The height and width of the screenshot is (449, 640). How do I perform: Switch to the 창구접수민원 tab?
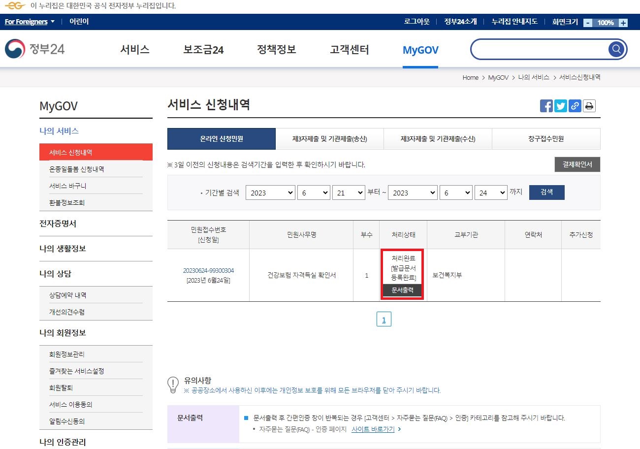coord(546,139)
